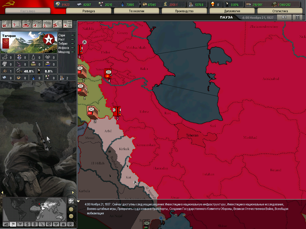The height and width of the screenshot is (229, 306).
Task: Toggle the pause/play game speed button
Action: [284, 17]
